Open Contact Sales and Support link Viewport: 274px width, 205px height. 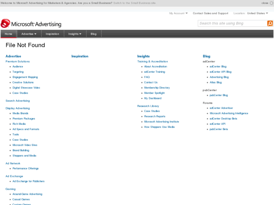click(x=210, y=13)
